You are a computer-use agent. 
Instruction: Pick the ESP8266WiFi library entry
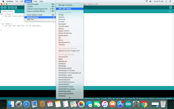tap(64, 84)
